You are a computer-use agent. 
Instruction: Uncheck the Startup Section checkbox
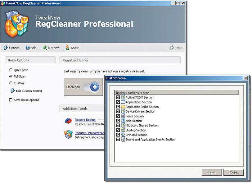pos(118,130)
